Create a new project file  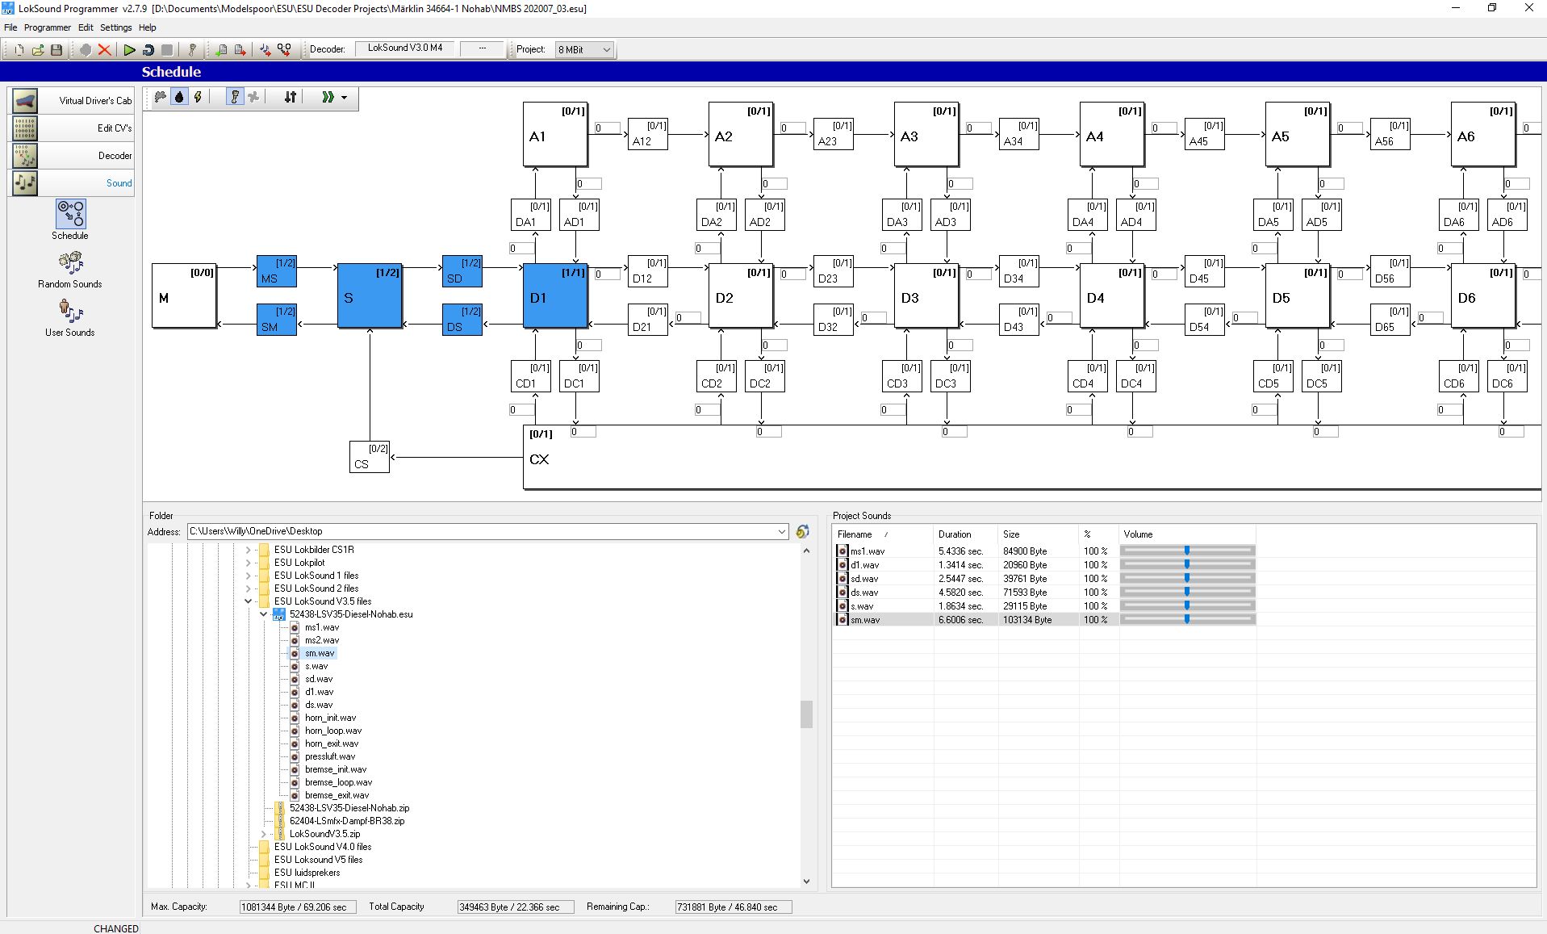19,50
